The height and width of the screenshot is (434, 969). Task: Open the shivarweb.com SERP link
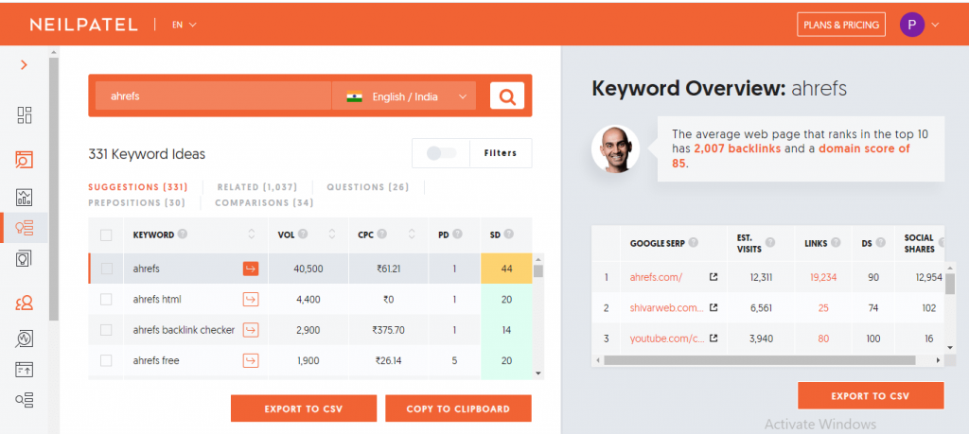pyautogui.click(x=667, y=307)
